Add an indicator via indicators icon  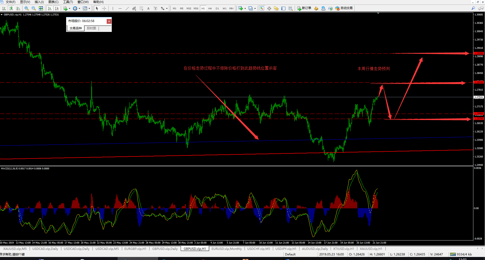coord(65,8)
